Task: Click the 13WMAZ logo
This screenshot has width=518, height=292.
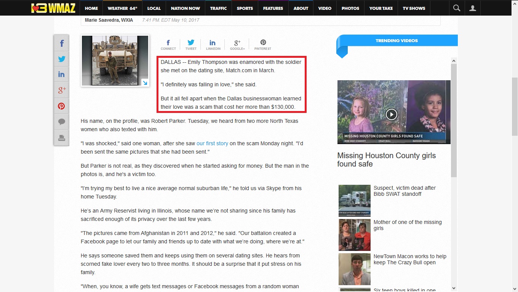Action: (x=53, y=8)
